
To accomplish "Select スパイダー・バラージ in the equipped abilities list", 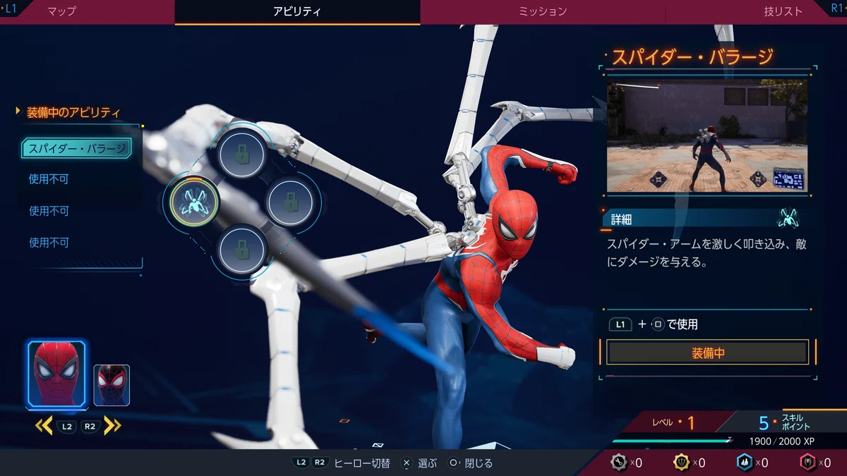I will [76, 148].
